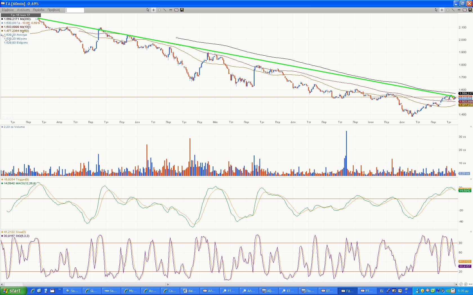The height and width of the screenshot is (295, 473).
Task: Pick the trendline drawing tool near the search box
Action: 165,10
